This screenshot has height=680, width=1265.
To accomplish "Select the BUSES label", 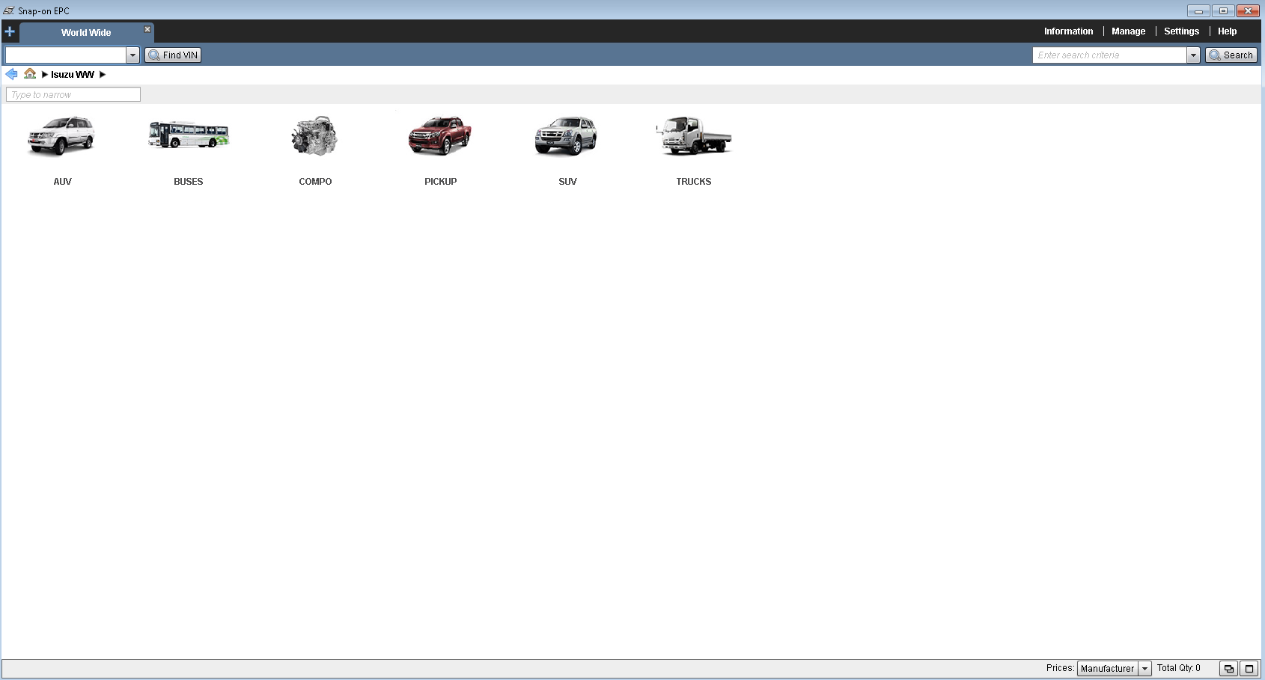I will pyautogui.click(x=189, y=182).
